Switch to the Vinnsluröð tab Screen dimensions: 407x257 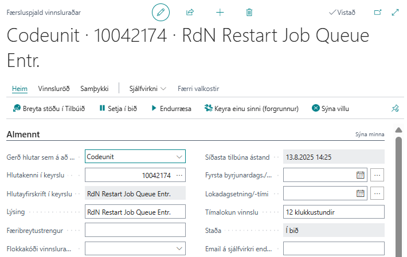coord(54,89)
